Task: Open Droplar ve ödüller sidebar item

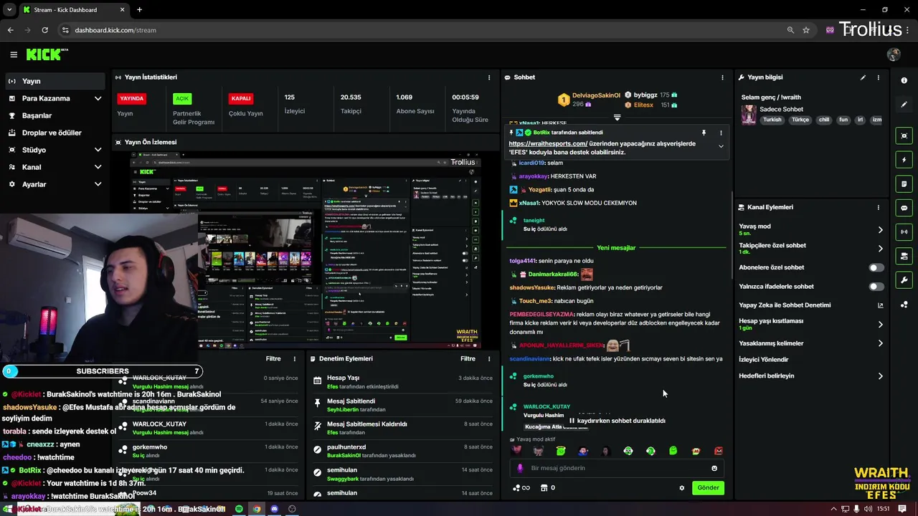Action: 55,133
